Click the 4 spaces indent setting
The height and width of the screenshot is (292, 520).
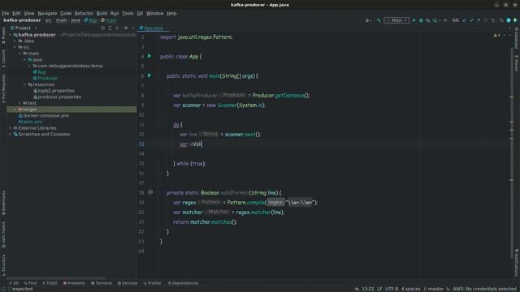tap(410, 289)
